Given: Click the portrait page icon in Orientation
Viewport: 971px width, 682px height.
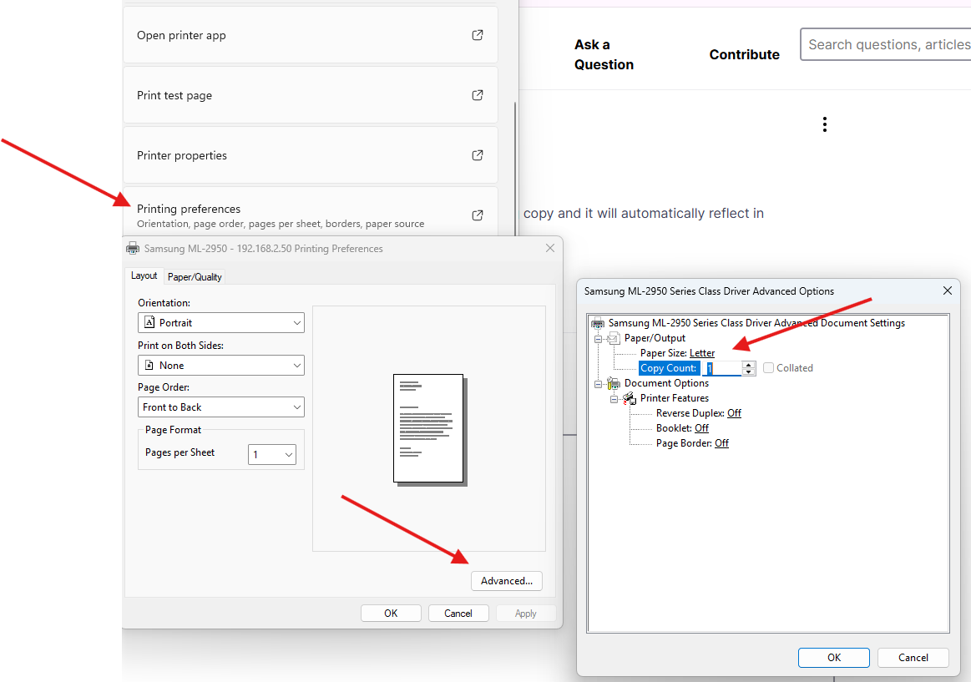Looking at the screenshot, I should pos(149,322).
